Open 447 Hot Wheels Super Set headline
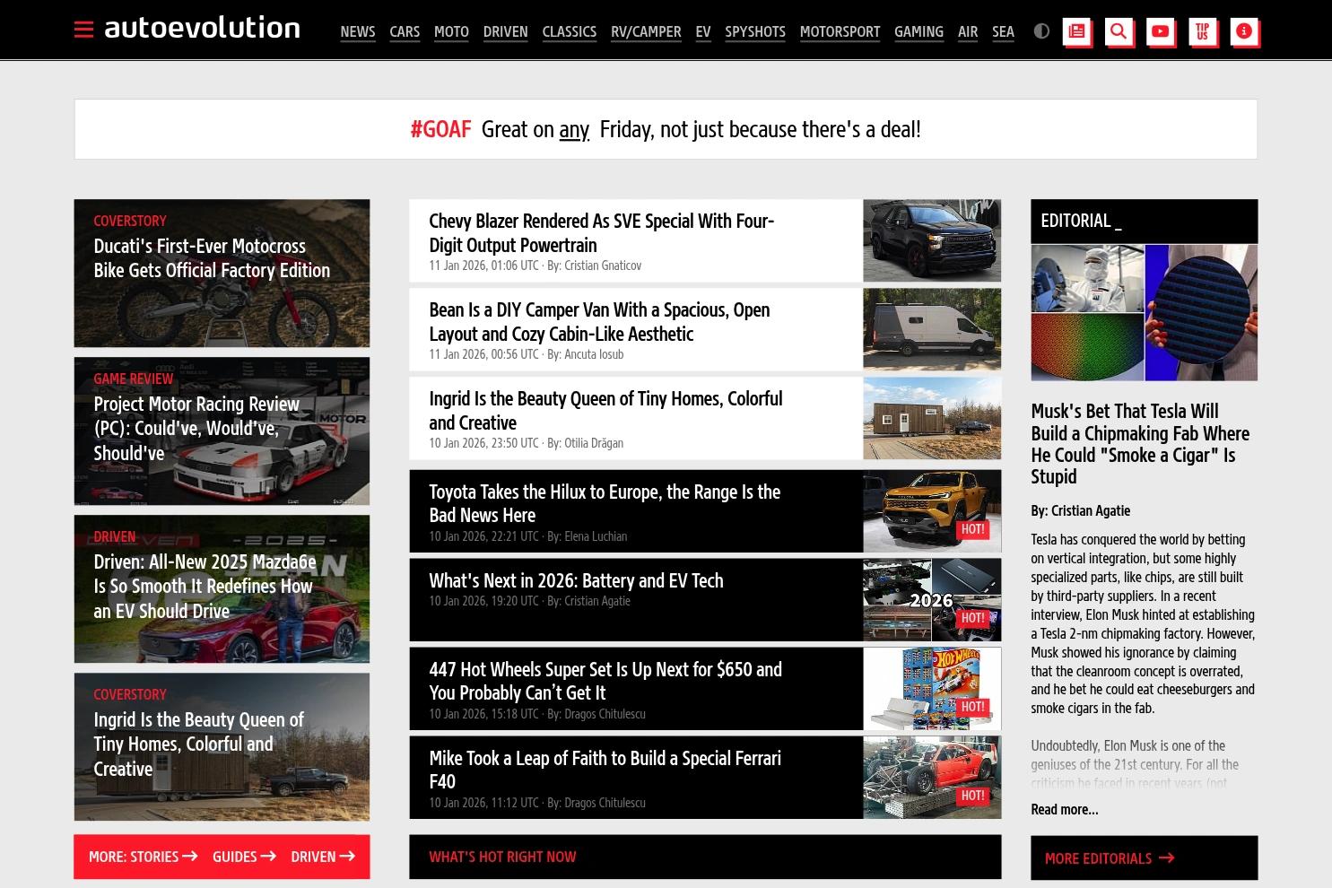The image size is (1332, 888). pyautogui.click(x=605, y=681)
